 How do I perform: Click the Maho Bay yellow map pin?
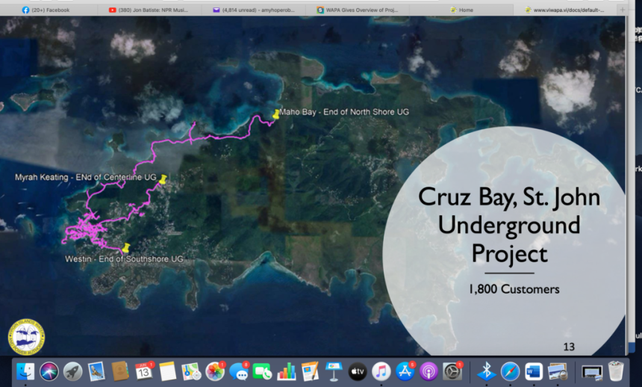click(x=276, y=114)
